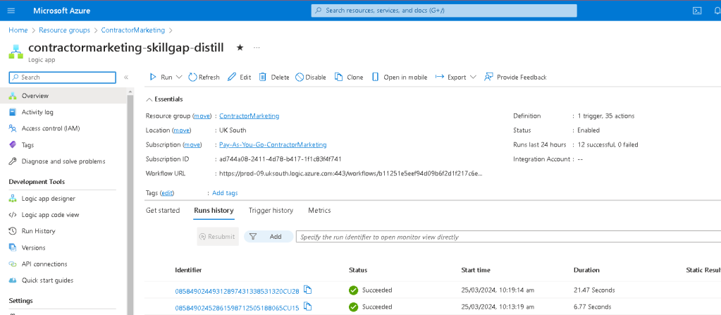Switch to the Trigger history tab

click(271, 211)
